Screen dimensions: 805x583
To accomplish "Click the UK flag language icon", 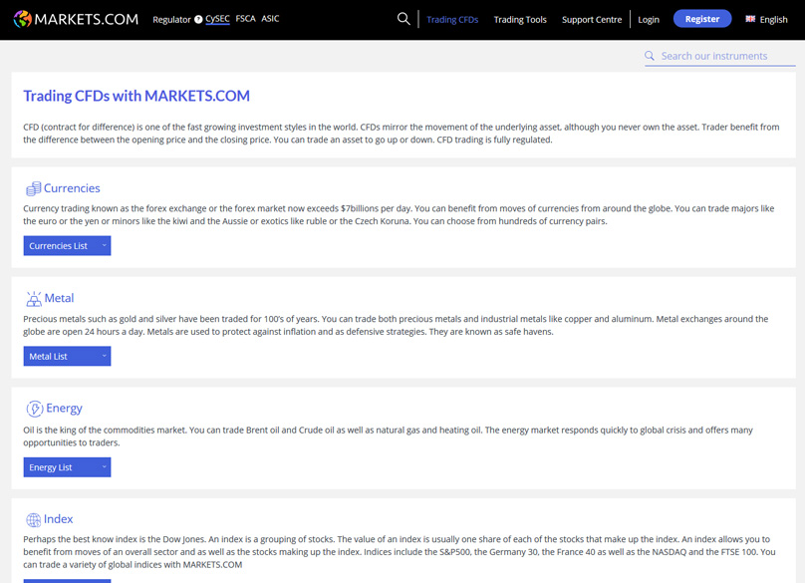I will tap(750, 19).
